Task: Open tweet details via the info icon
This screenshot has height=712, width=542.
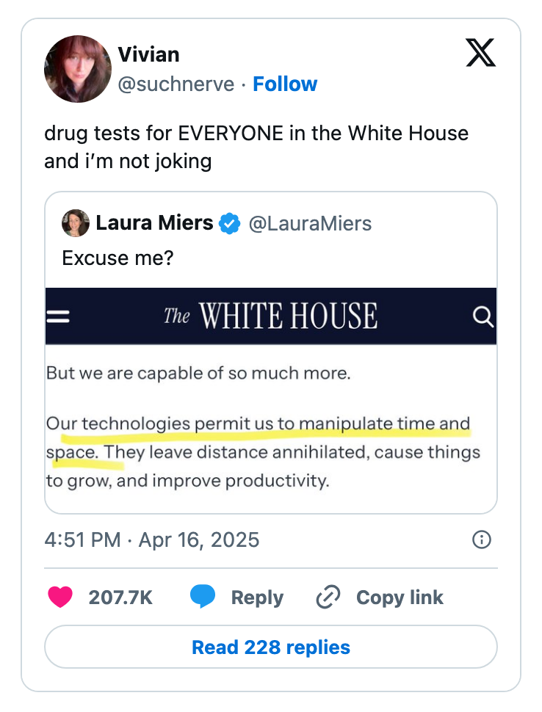Action: pos(482,540)
